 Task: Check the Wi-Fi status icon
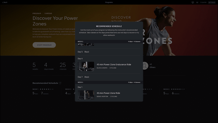tap(197, 2)
